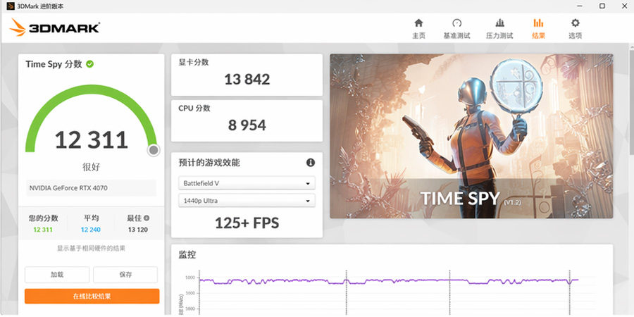Click the options gear icon
The height and width of the screenshot is (317, 634).
(x=575, y=23)
